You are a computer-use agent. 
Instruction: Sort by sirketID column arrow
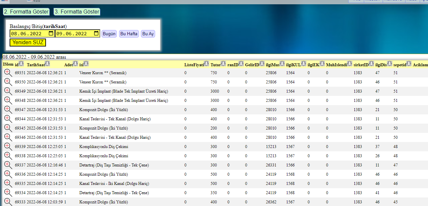371,64
